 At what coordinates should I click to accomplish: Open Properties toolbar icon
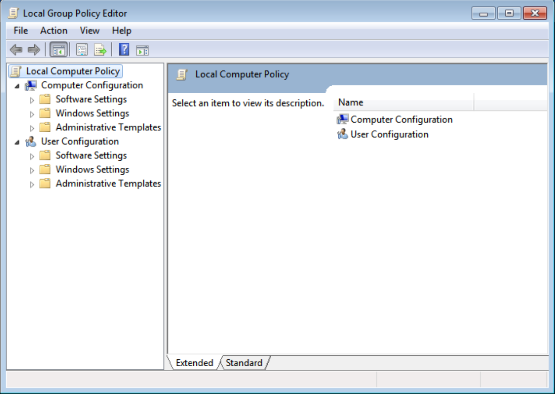[82, 49]
